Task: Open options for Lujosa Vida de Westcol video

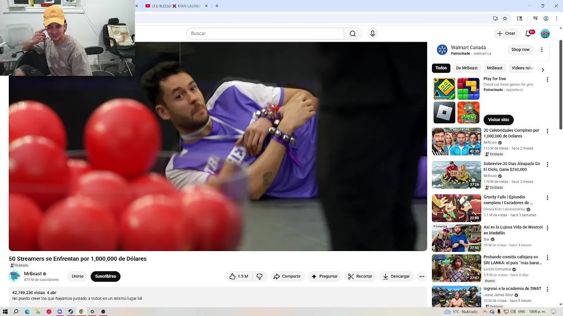Action: [547, 228]
